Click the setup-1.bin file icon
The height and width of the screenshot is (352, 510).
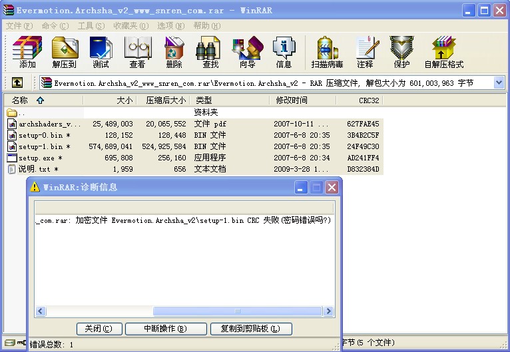pyautogui.click(x=12, y=146)
